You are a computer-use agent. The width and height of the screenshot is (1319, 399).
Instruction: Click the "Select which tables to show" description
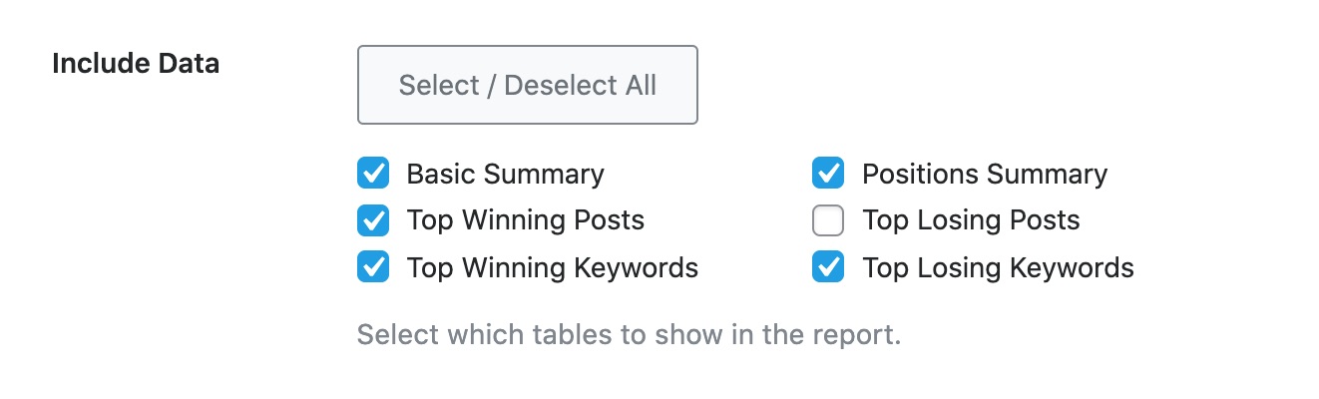[x=629, y=334]
